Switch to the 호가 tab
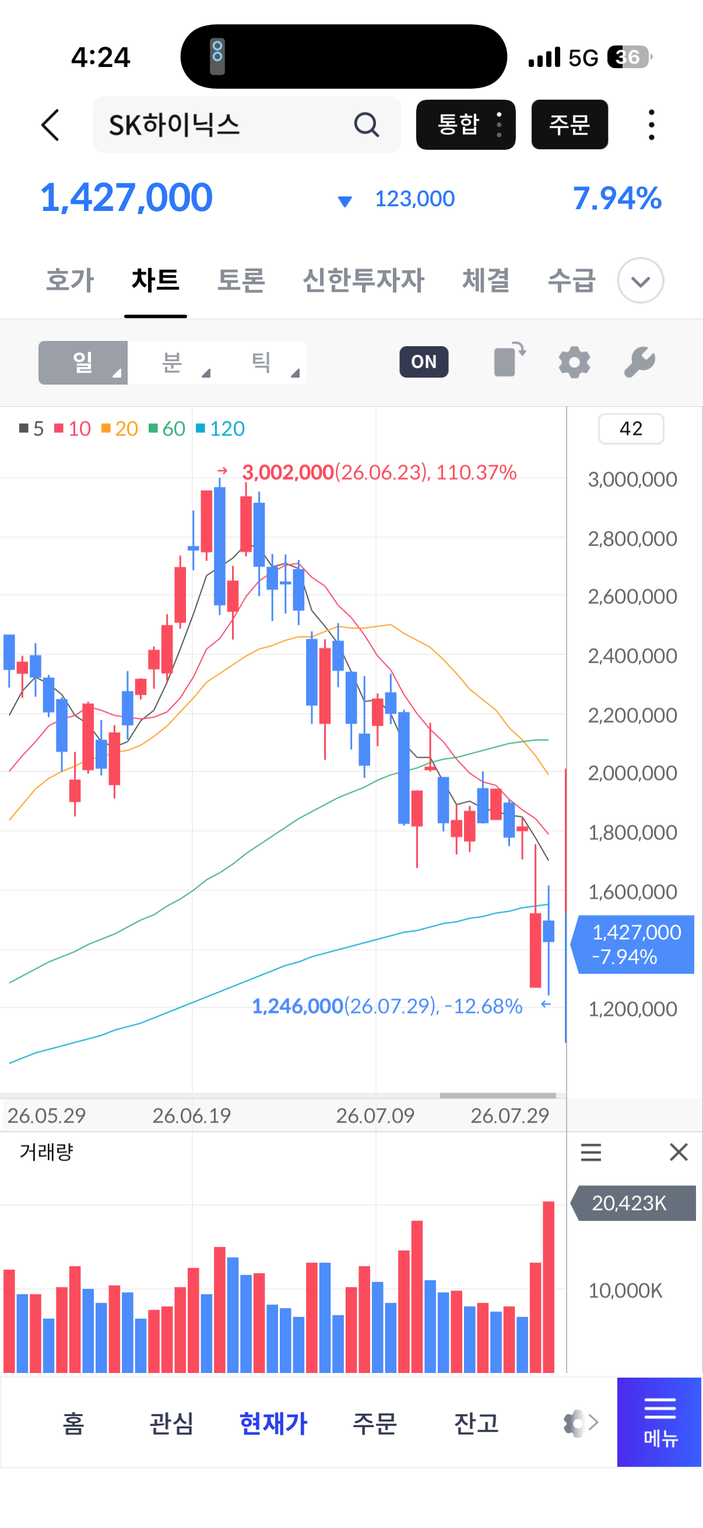This screenshot has width=703, height=1528. tap(70, 280)
